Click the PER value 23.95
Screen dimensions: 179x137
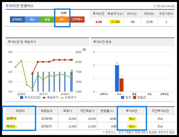click(149, 22)
